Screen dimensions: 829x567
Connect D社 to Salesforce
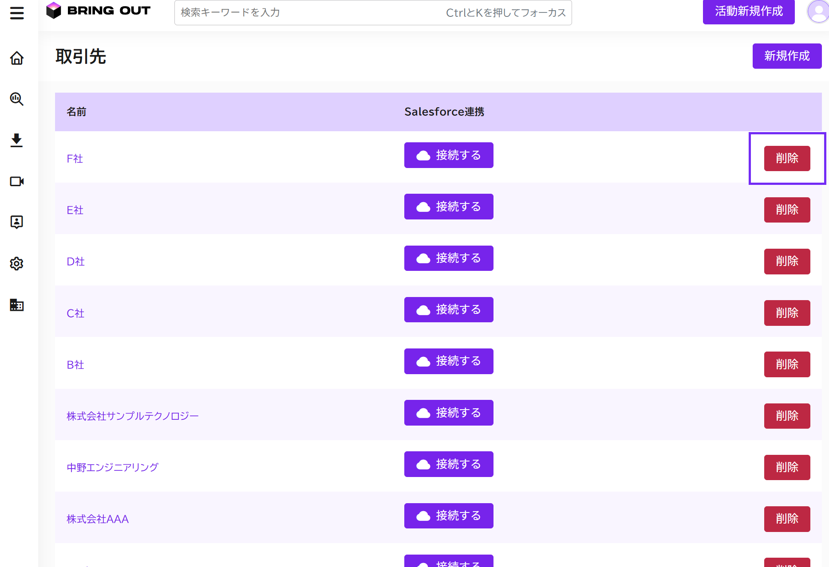click(x=449, y=258)
